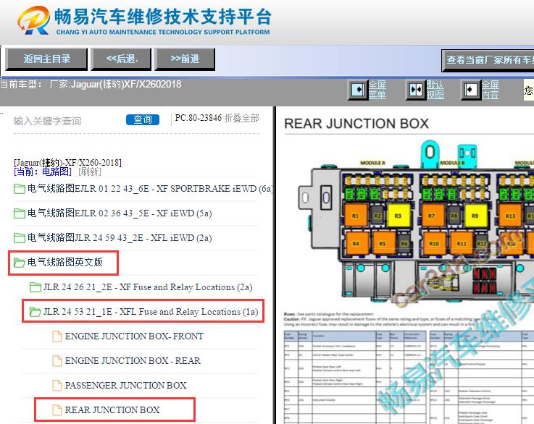
Task: Expand folder icon for EJLR 02 36 43_5E
Action: [19, 213]
